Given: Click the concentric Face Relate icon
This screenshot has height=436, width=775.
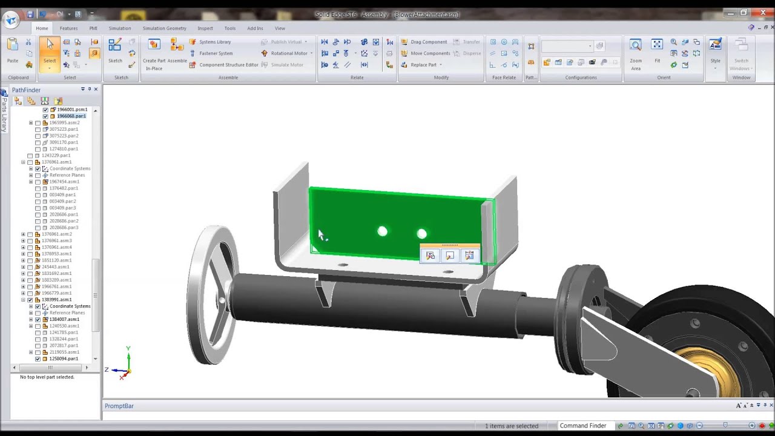Looking at the screenshot, I should coord(504,42).
